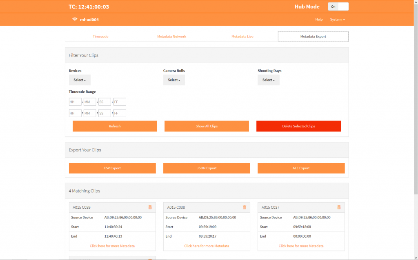The height and width of the screenshot is (260, 418).
Task: Click the JSON Export button
Action: tap(207, 168)
